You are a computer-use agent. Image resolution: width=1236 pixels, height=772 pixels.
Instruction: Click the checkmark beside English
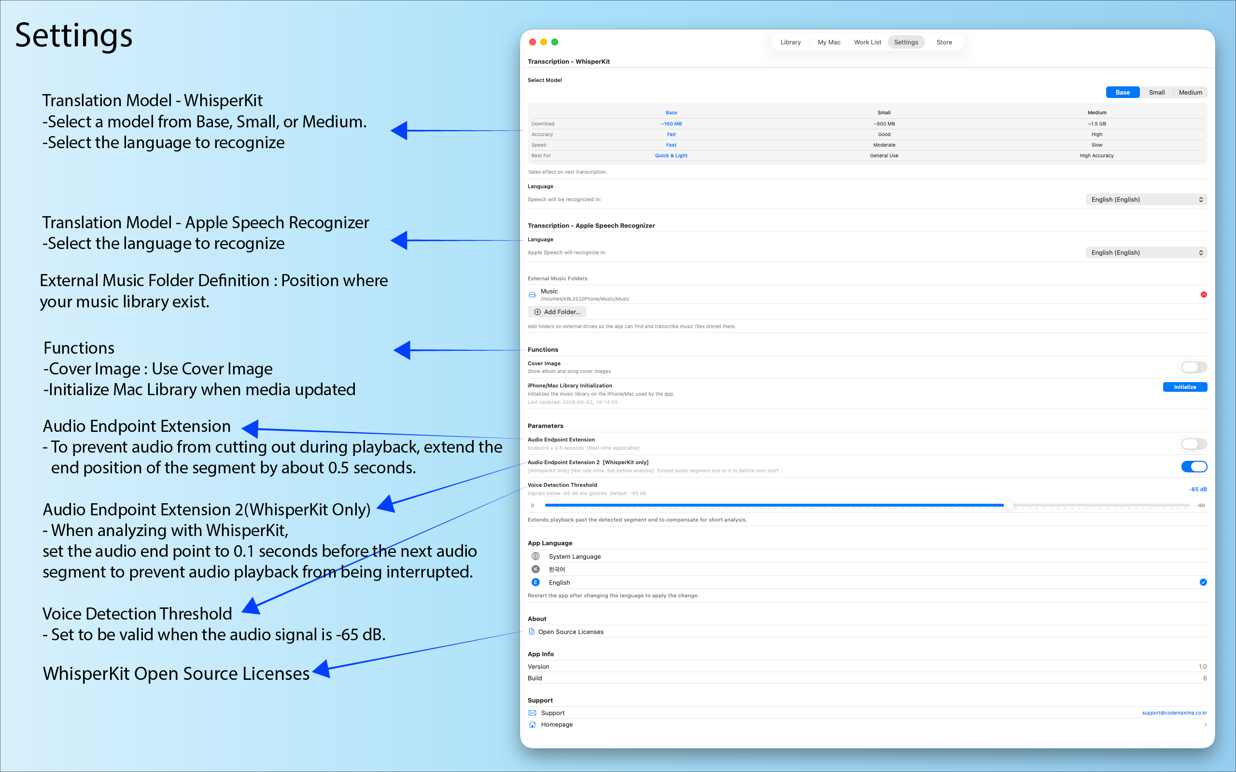(1203, 582)
